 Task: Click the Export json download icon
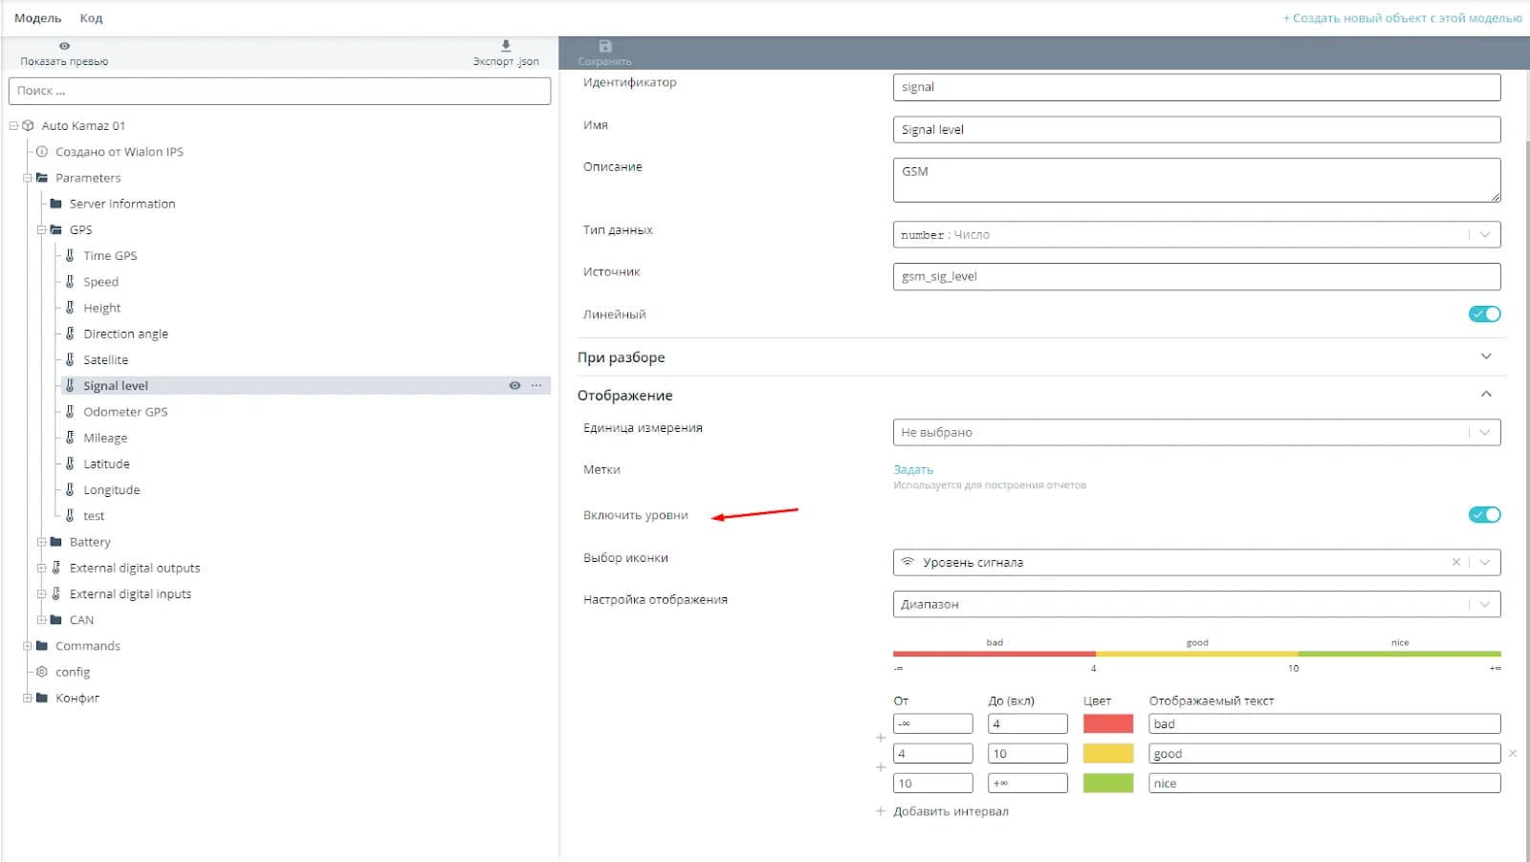506,46
